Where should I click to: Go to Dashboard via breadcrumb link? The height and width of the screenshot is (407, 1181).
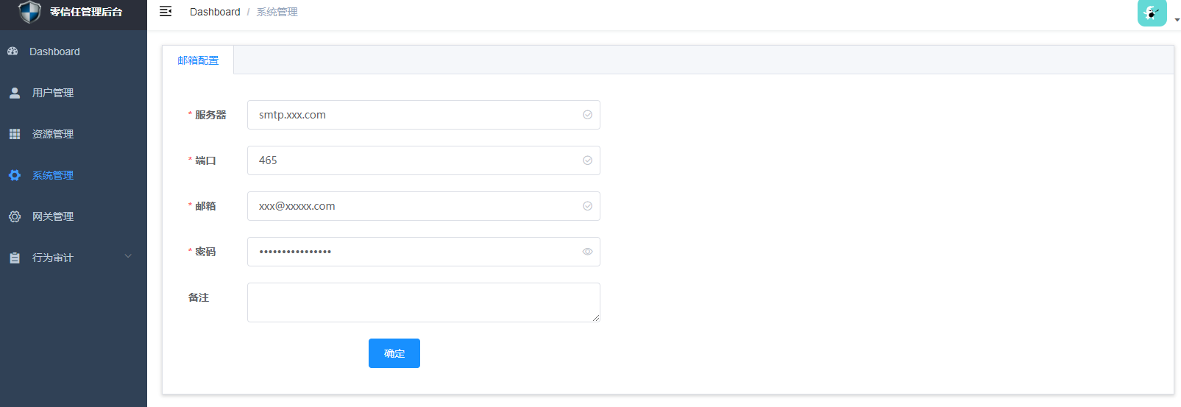pyautogui.click(x=215, y=12)
